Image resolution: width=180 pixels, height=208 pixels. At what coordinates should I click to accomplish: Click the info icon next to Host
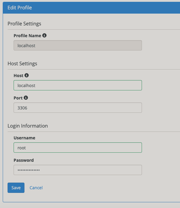pos(27,75)
